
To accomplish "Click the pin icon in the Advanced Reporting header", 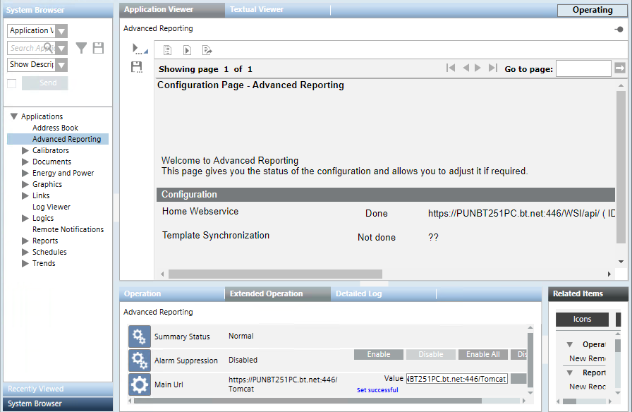I will click(619, 29).
